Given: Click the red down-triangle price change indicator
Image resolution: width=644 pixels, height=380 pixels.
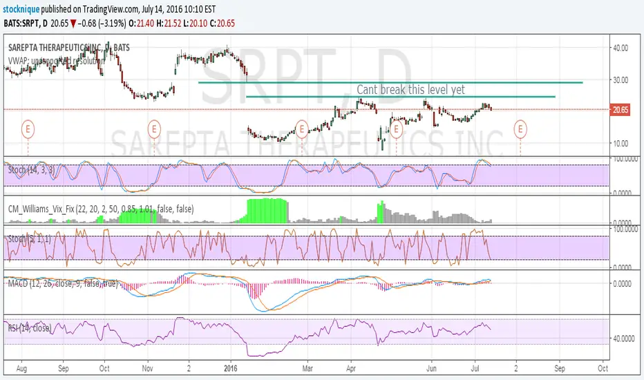Looking at the screenshot, I should coord(73,23).
